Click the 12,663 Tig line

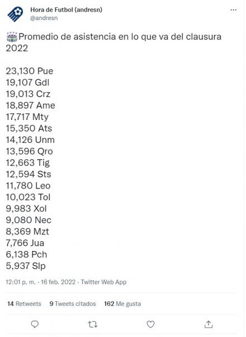(28, 163)
